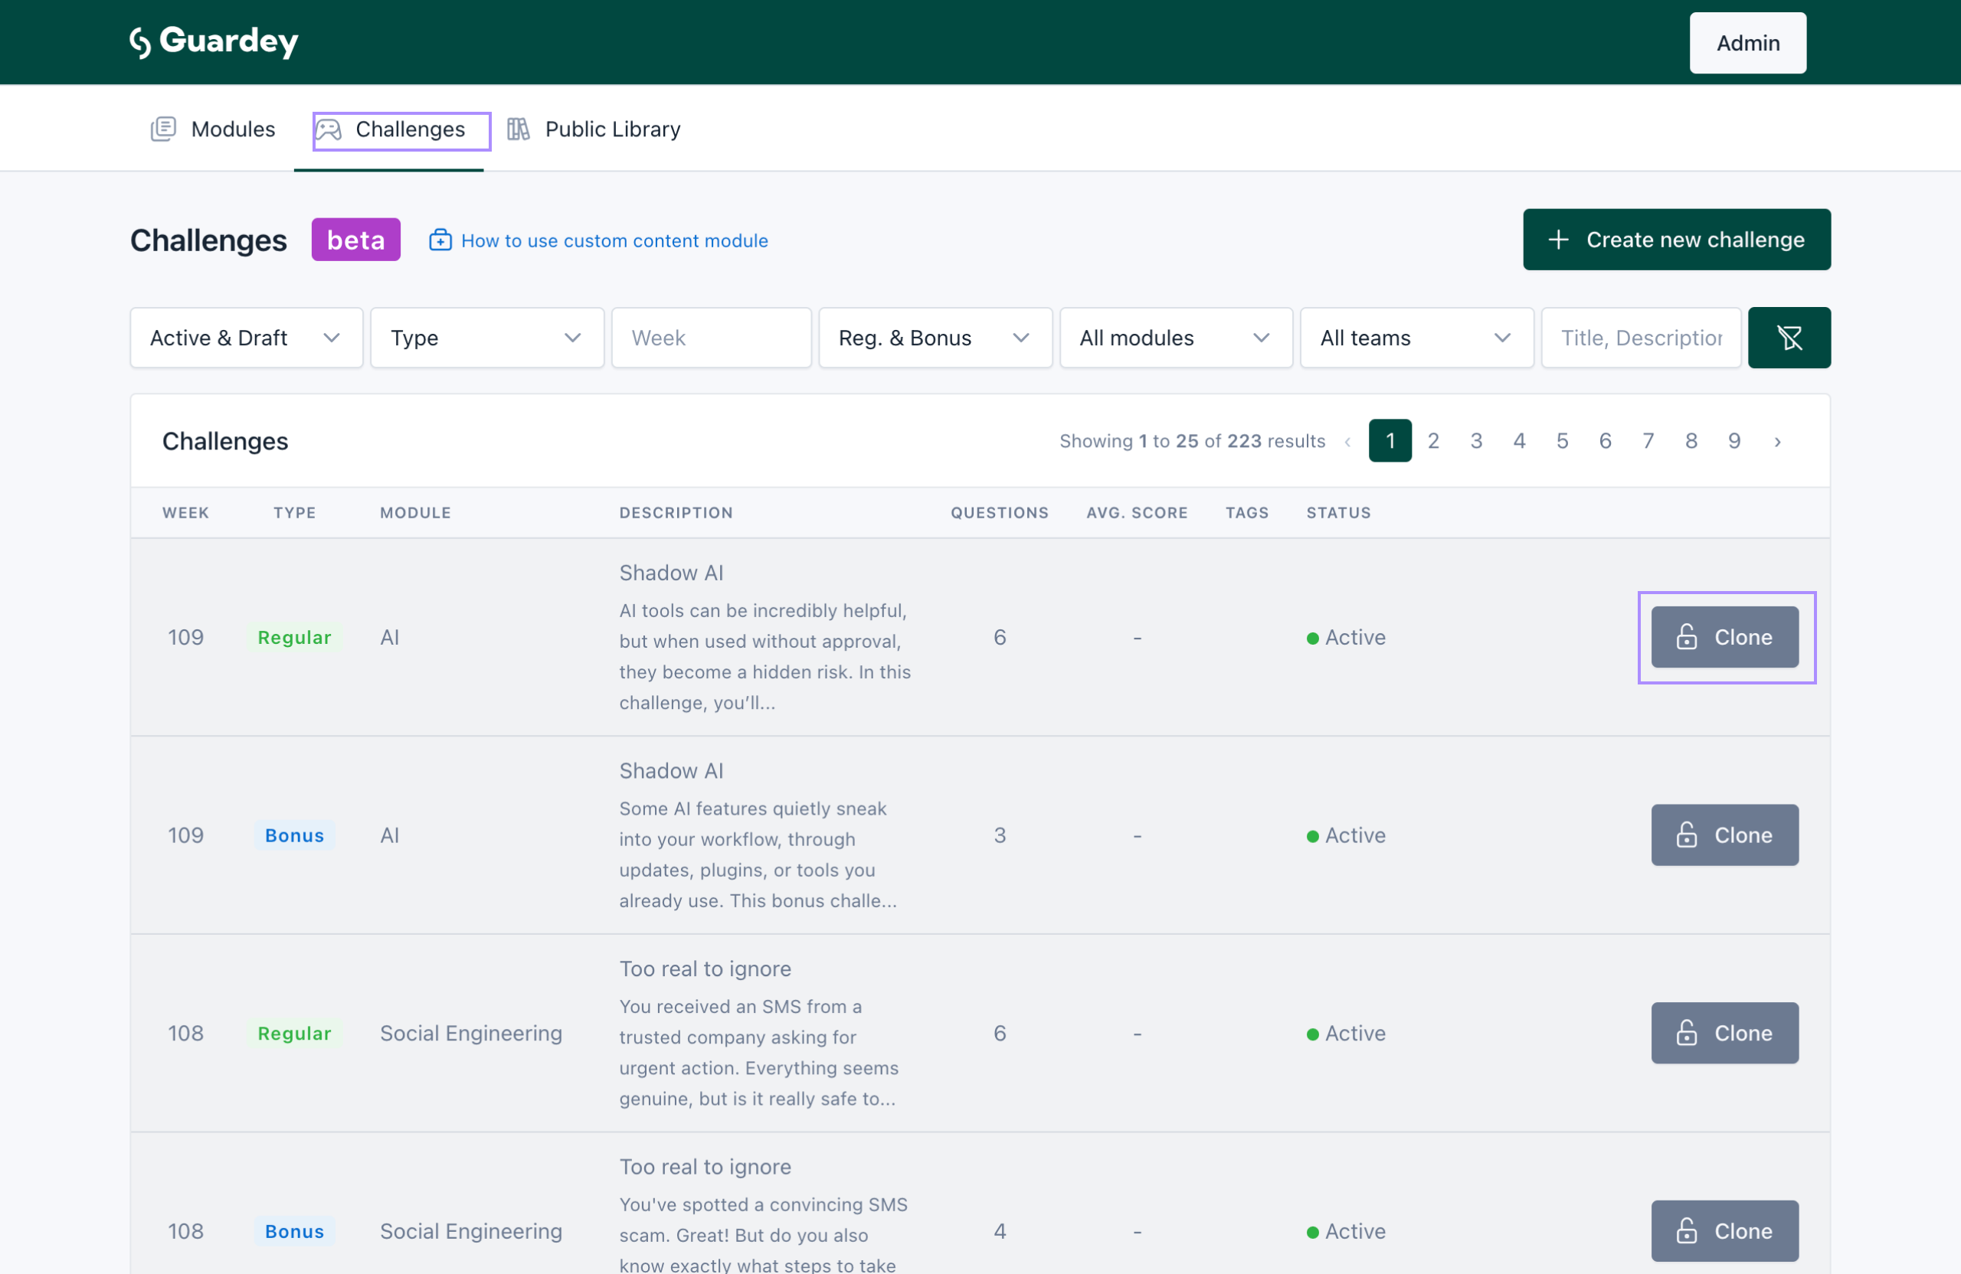Open the Active & Draft status dropdown
The height and width of the screenshot is (1274, 1961).
pyautogui.click(x=247, y=338)
